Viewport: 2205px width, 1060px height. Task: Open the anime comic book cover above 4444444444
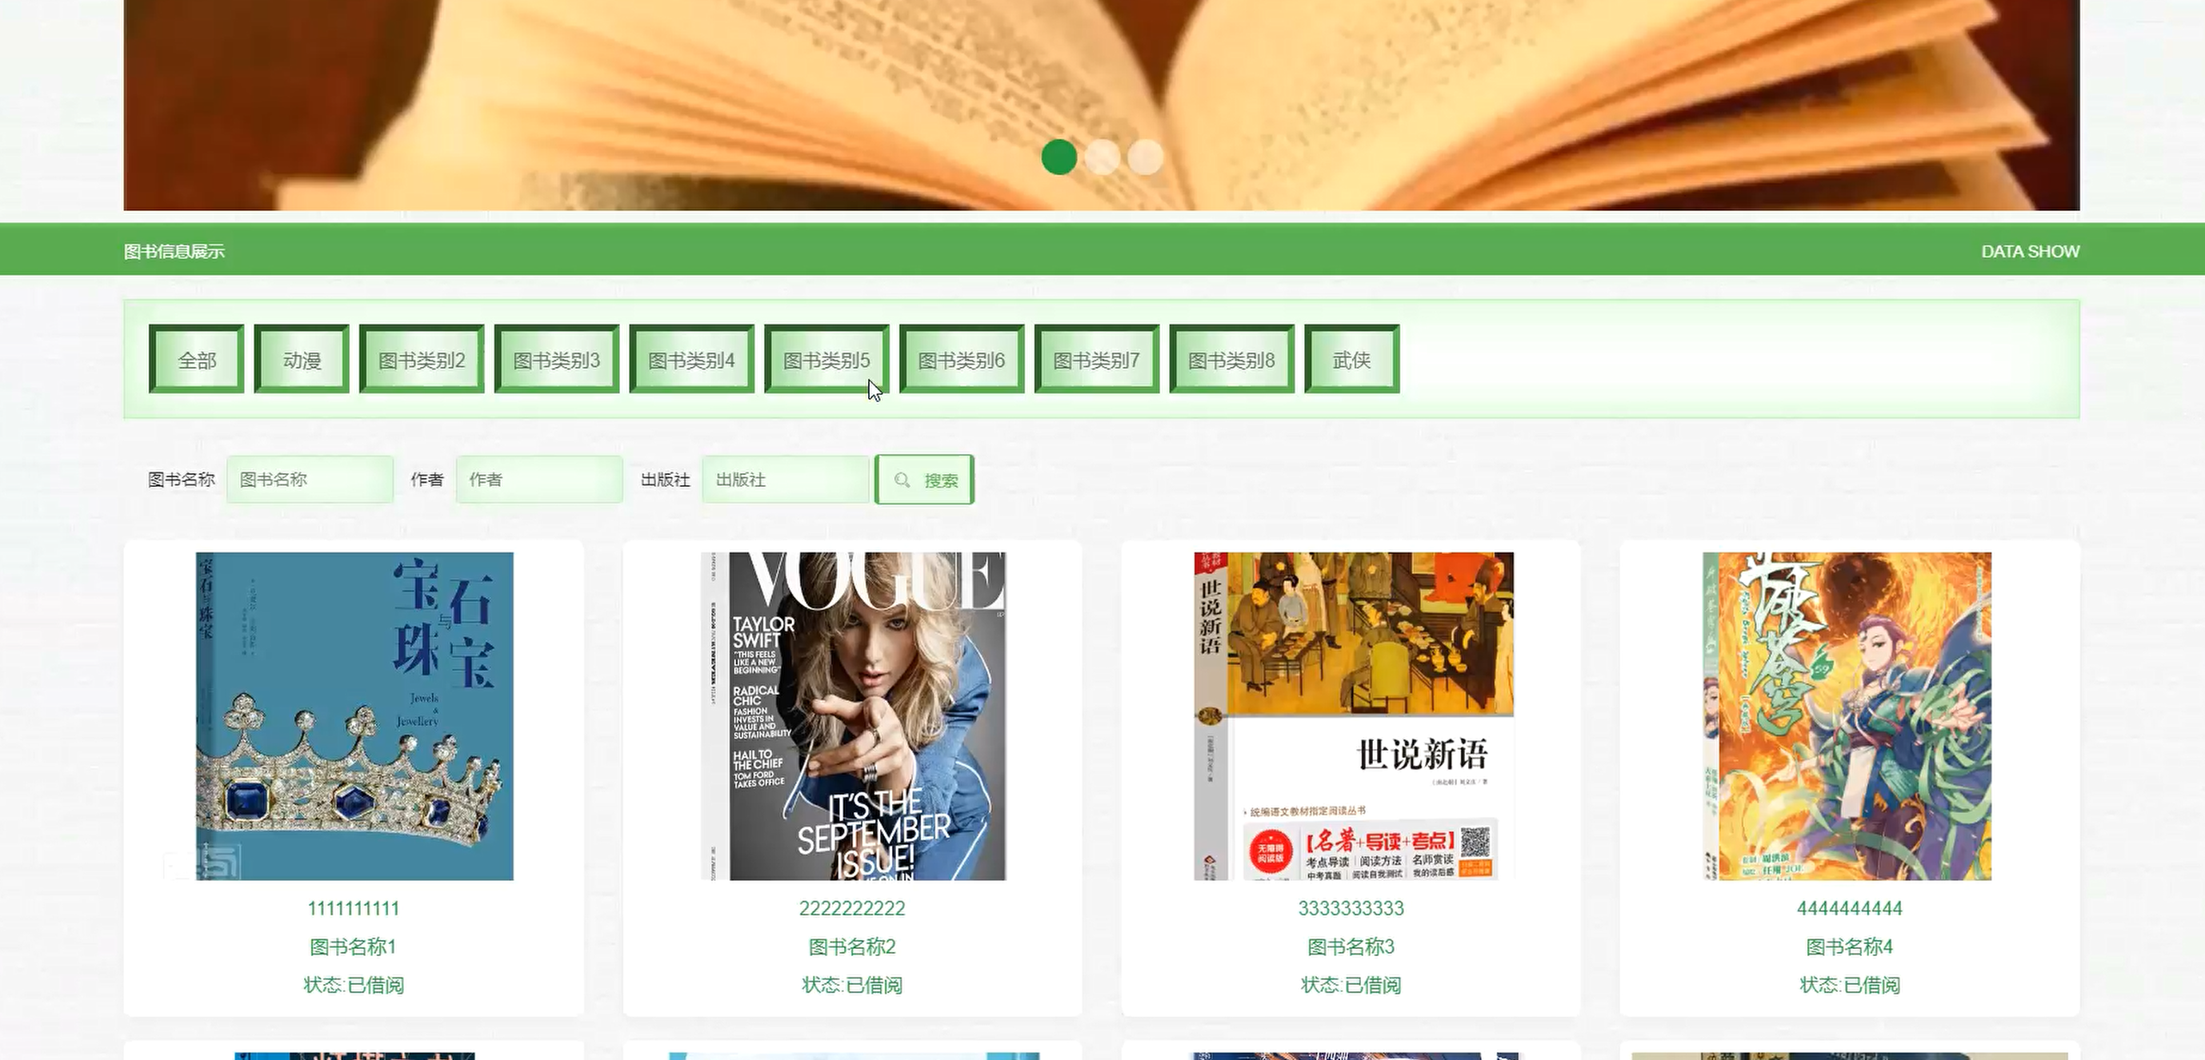click(x=1847, y=716)
